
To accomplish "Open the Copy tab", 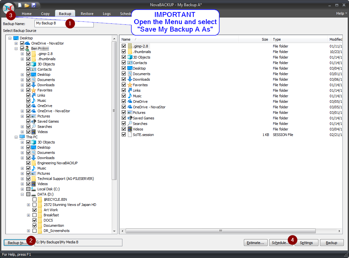I will pyautogui.click(x=45, y=14).
